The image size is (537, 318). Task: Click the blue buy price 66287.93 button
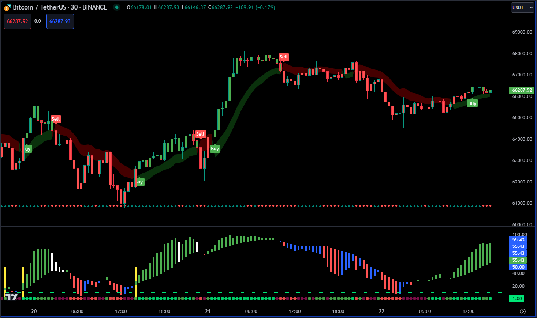pyautogui.click(x=60, y=21)
